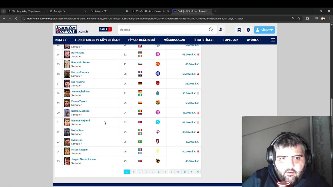Reload the page in Chrome
This screenshot has width=333, height=187.
[16, 18]
